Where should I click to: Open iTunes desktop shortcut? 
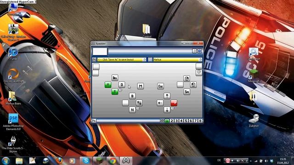[13, 54]
